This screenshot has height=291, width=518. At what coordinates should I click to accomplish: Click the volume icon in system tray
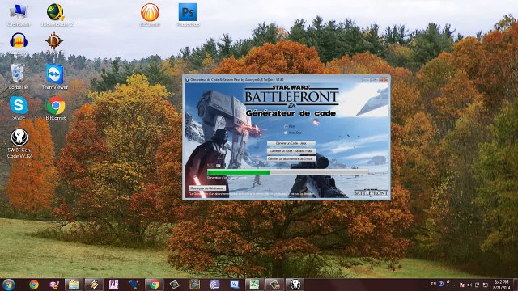pos(469,285)
